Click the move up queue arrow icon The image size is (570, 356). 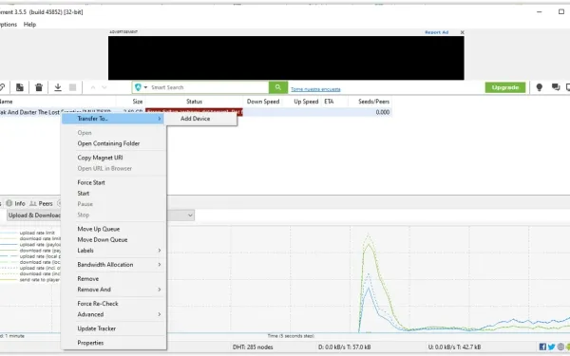pos(93,87)
